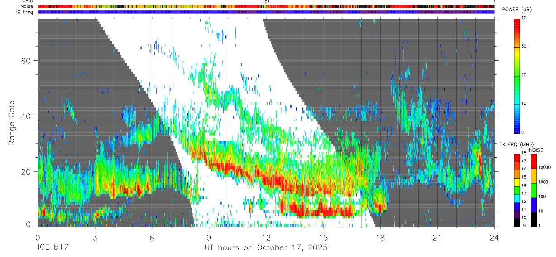Click the UT hour tick "6"
Screen dimensions: 556x257
152,237
